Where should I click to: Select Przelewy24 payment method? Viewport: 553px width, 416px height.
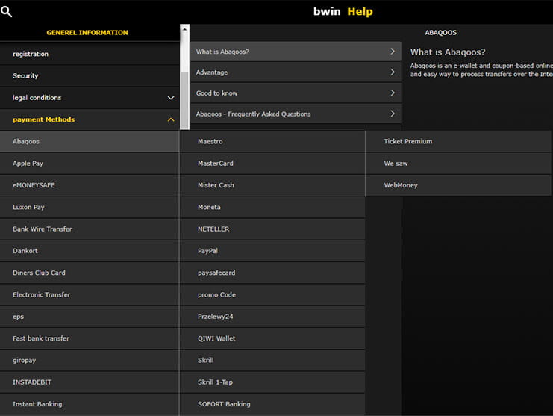pos(272,317)
